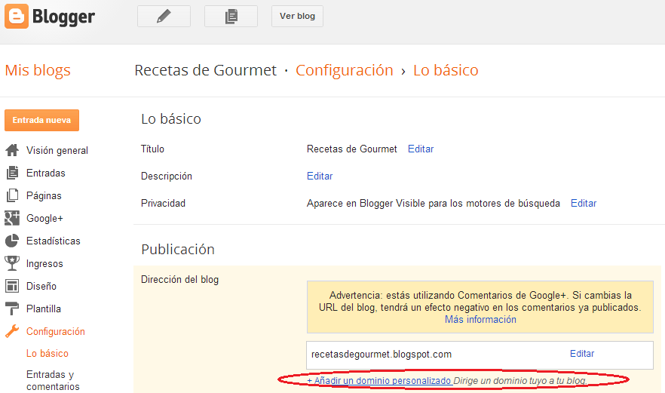The image size is (665, 393).
Task: Click the Google+ icon in sidebar
Action: pyautogui.click(x=12, y=218)
